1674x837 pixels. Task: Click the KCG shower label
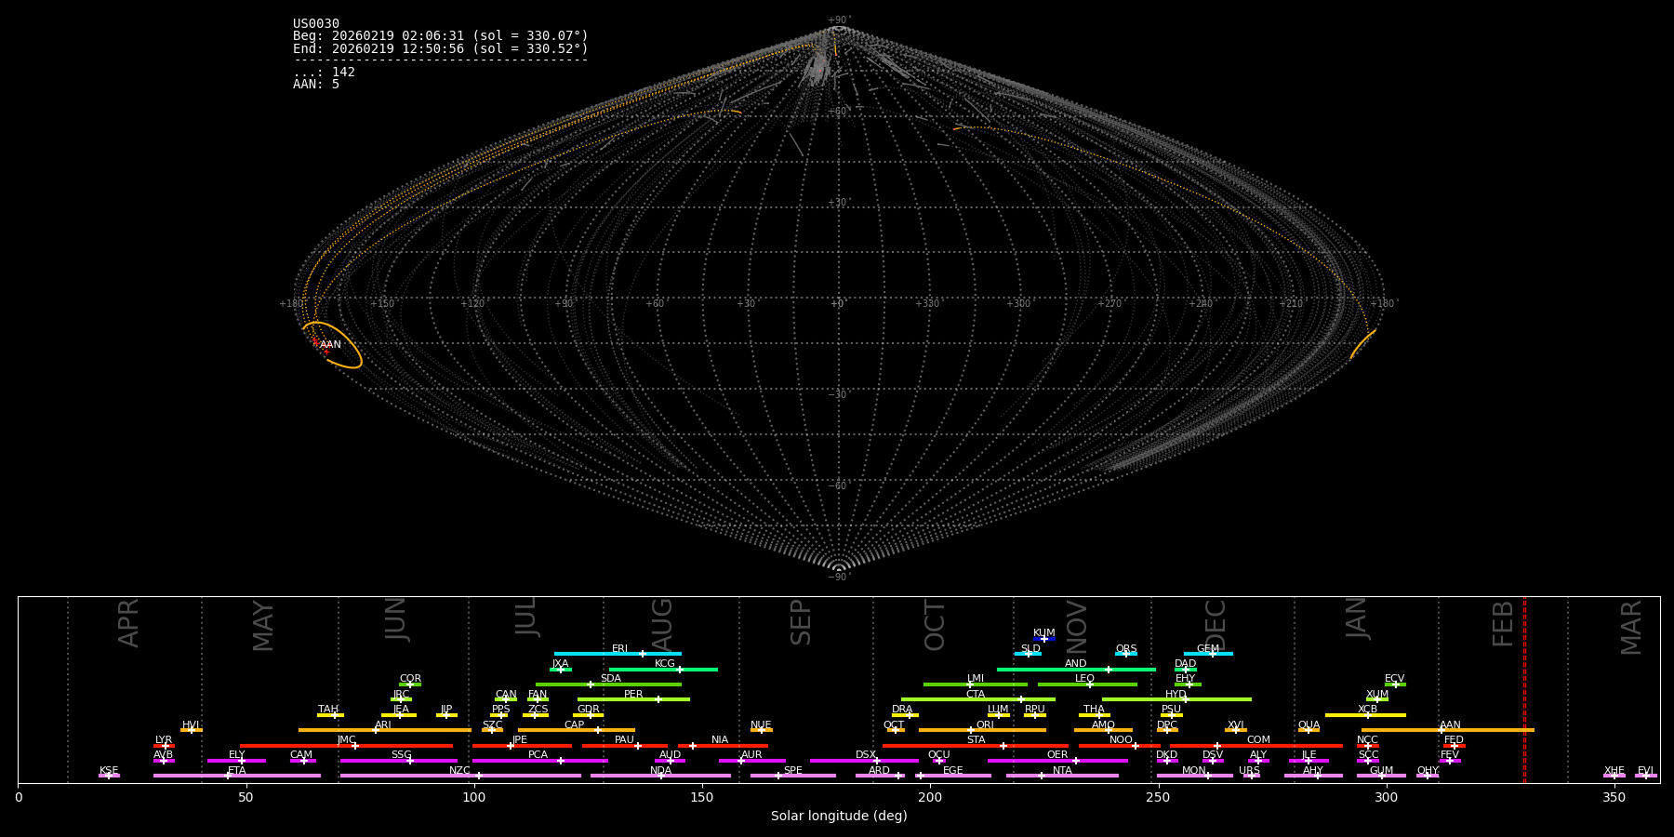click(x=665, y=664)
